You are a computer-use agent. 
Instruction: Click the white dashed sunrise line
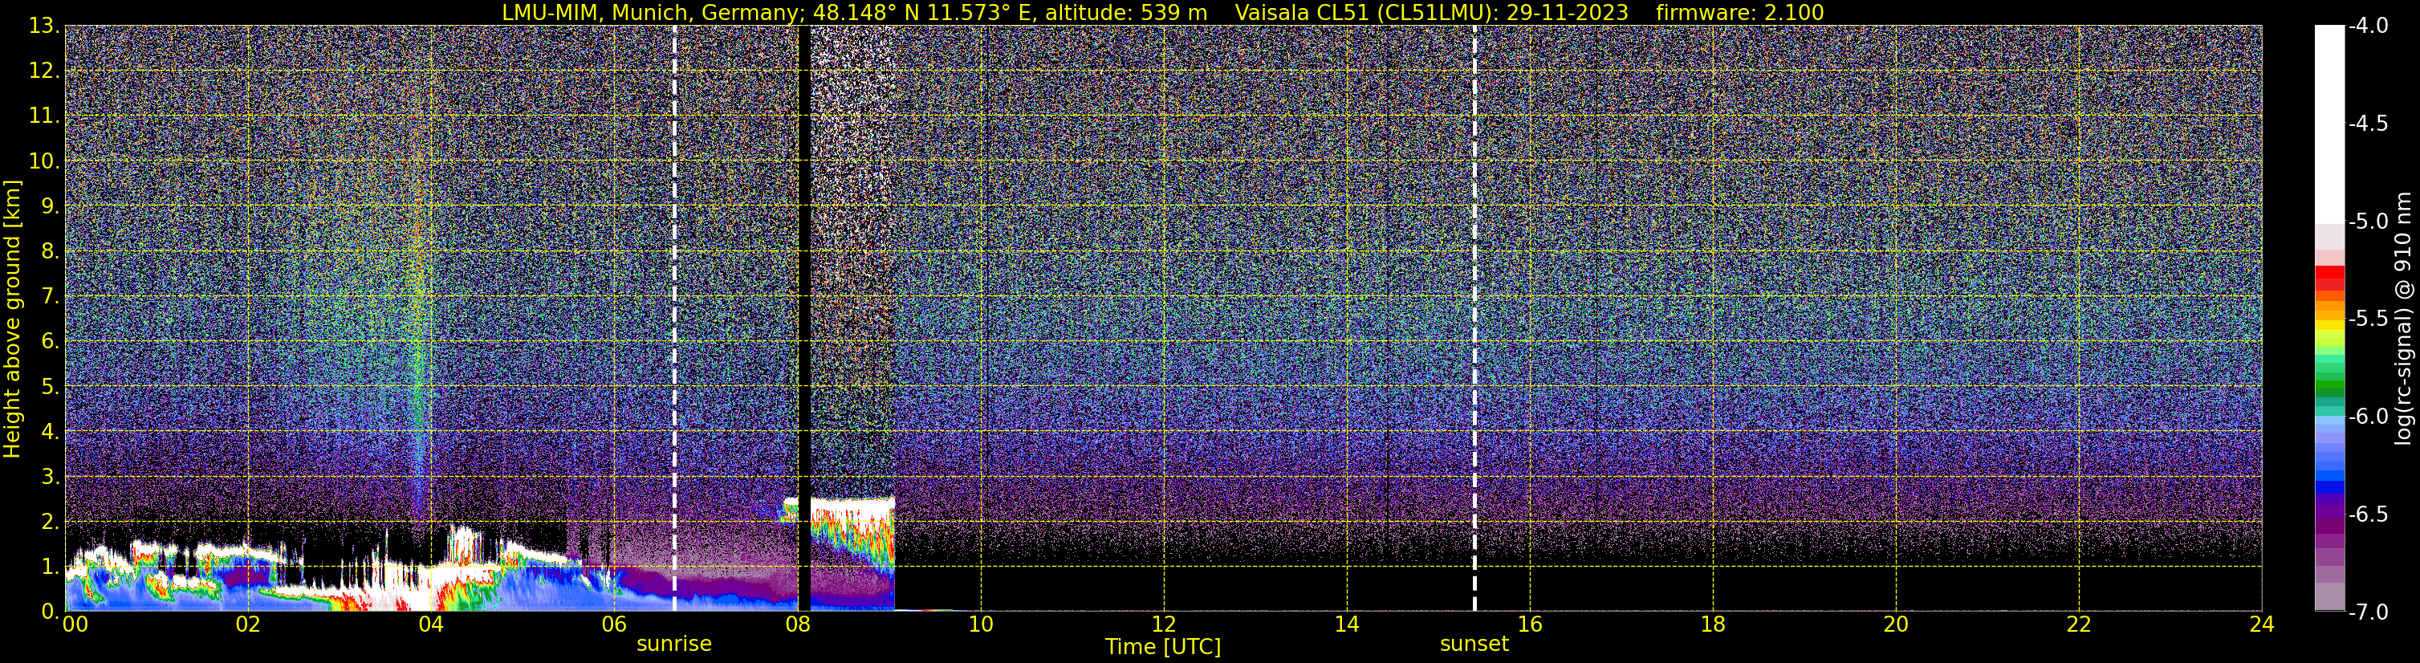point(674,319)
